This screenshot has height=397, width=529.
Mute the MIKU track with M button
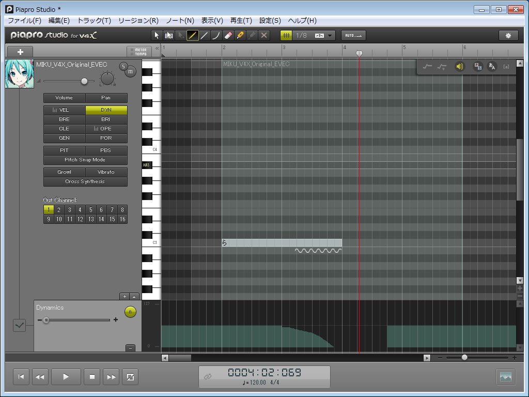pos(130,72)
